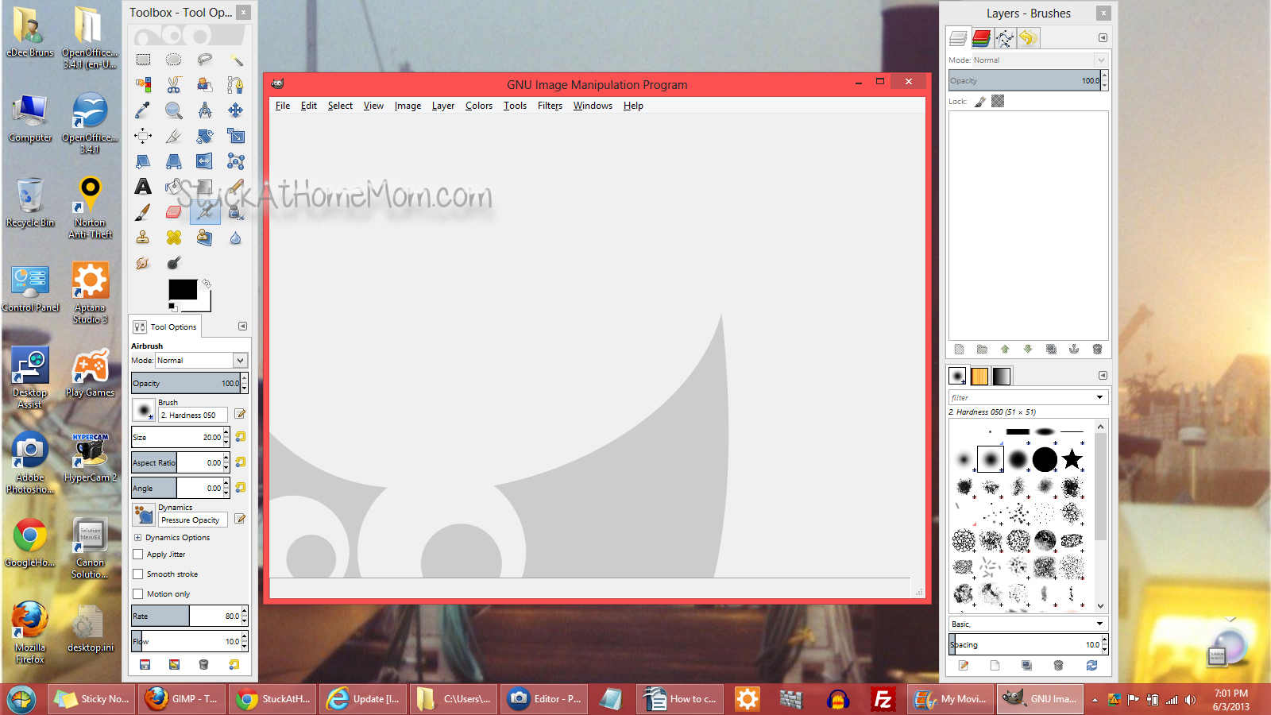Select the Heal bandage tool

click(174, 238)
